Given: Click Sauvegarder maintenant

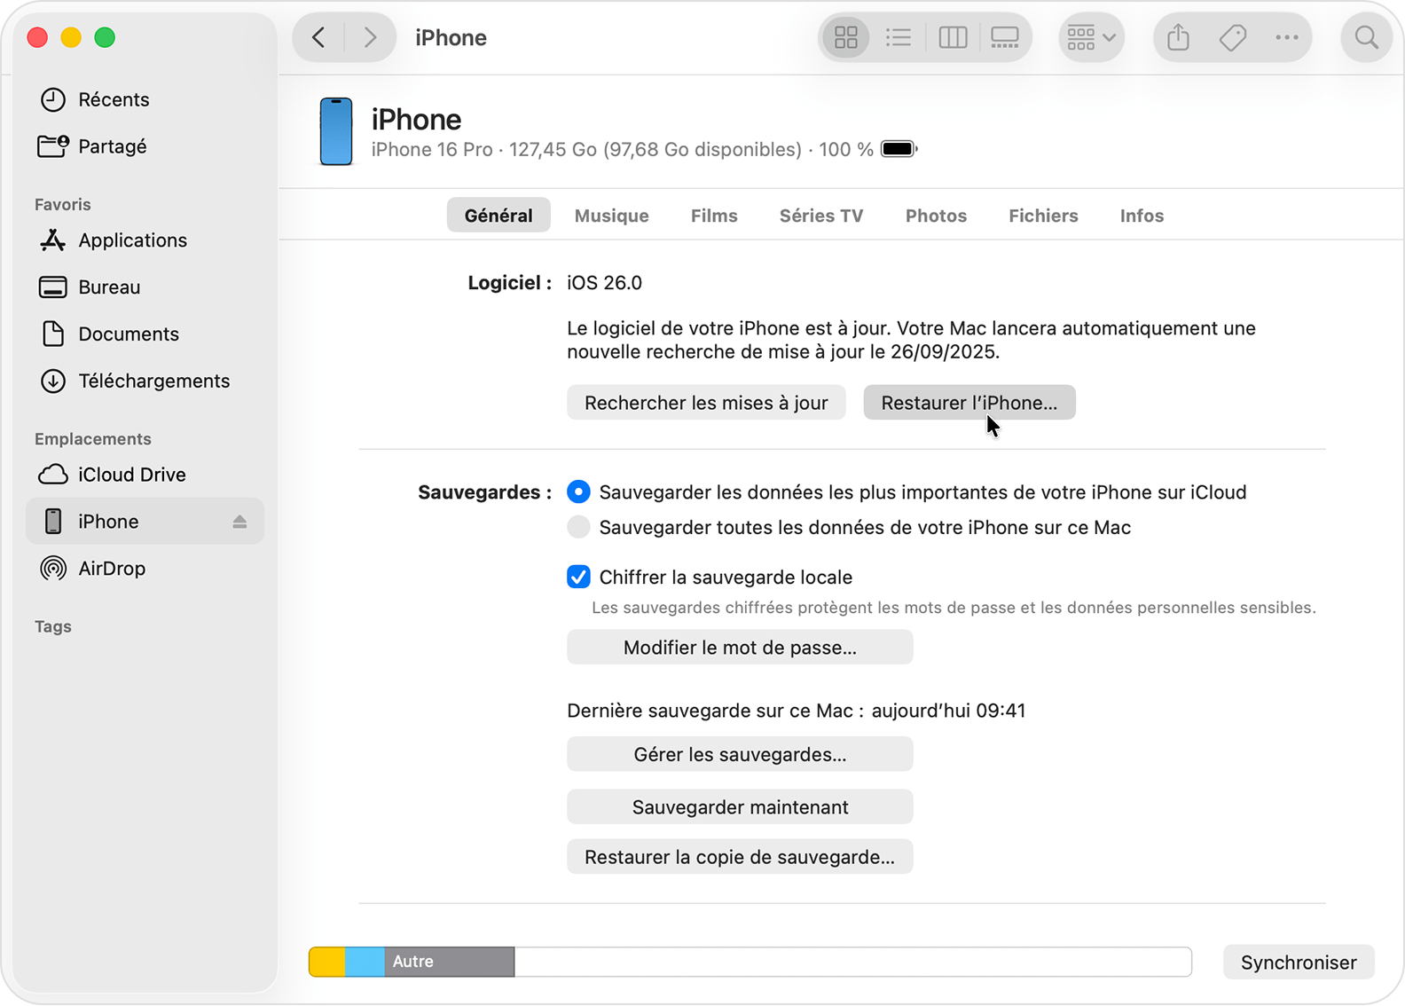Looking at the screenshot, I should tap(740, 807).
